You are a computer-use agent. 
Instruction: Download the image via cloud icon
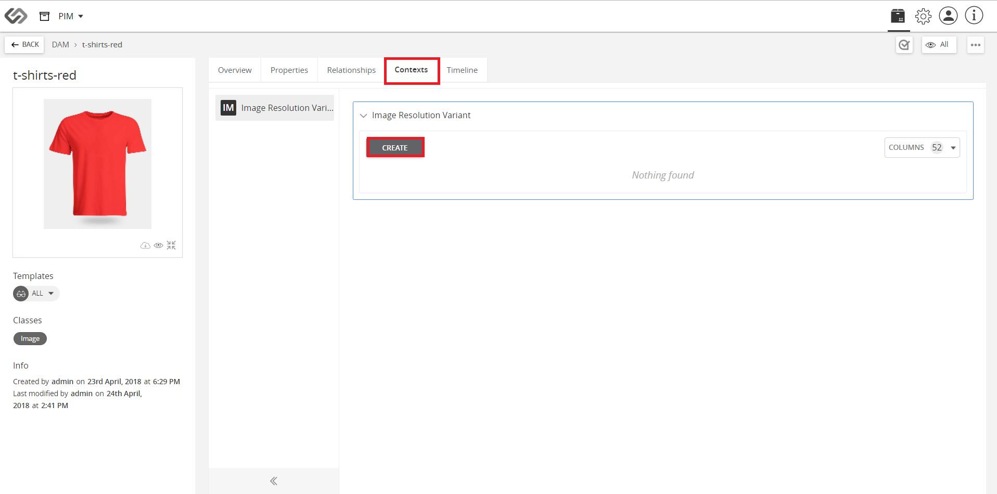click(145, 245)
